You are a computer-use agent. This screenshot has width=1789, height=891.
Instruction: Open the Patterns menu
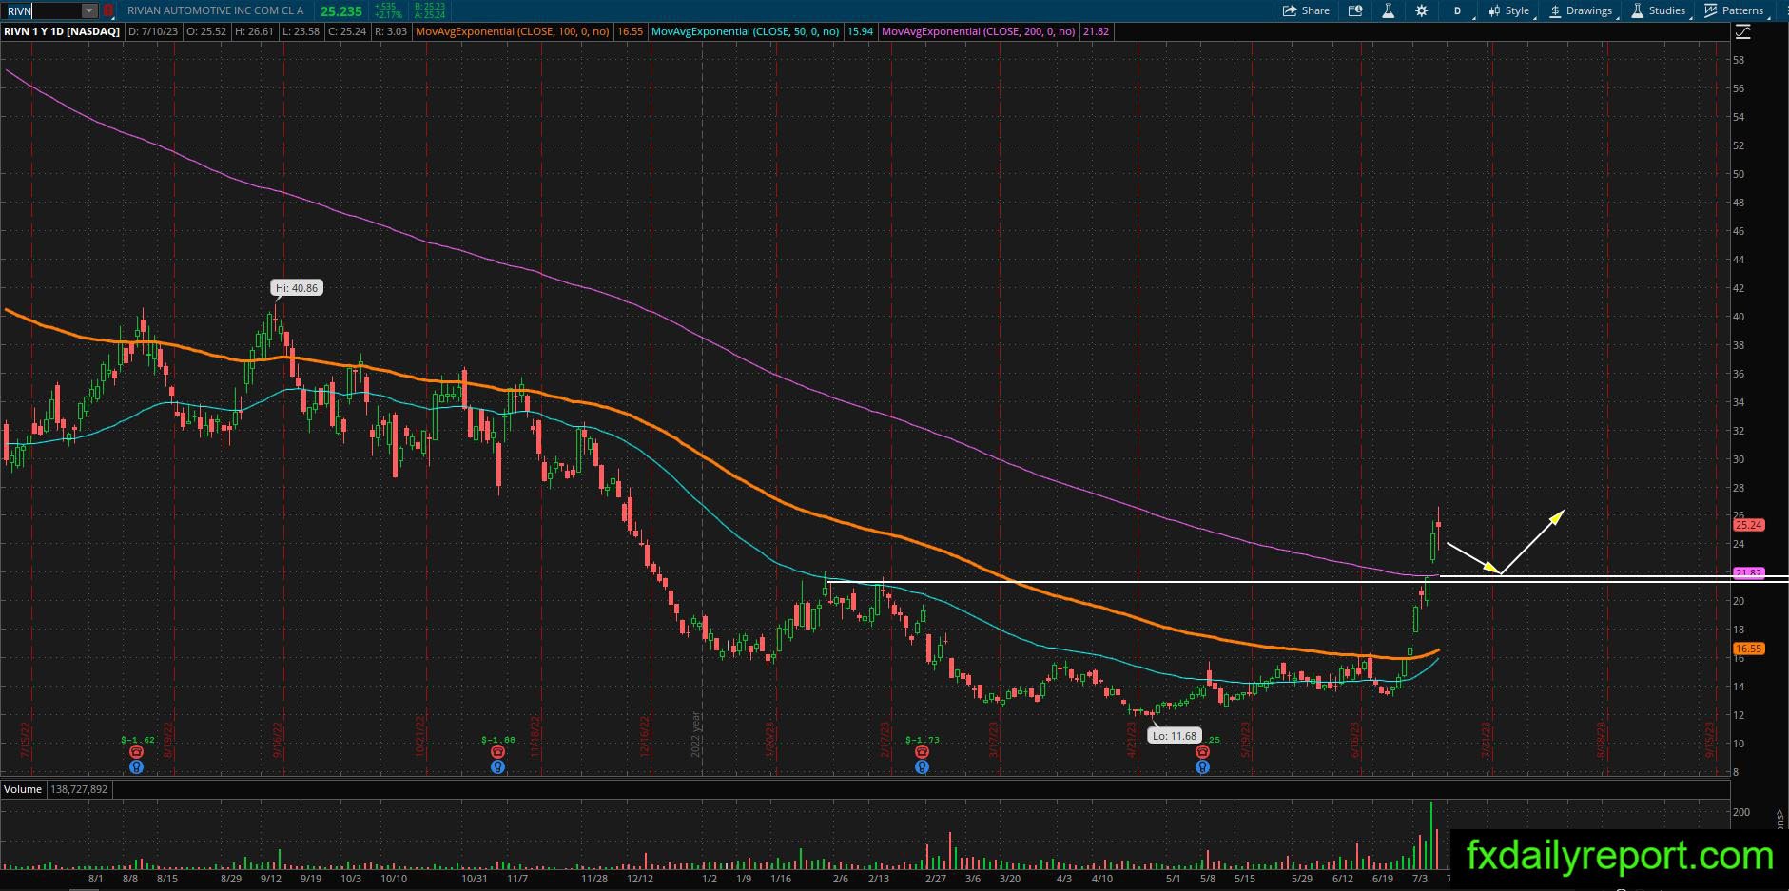click(1734, 10)
